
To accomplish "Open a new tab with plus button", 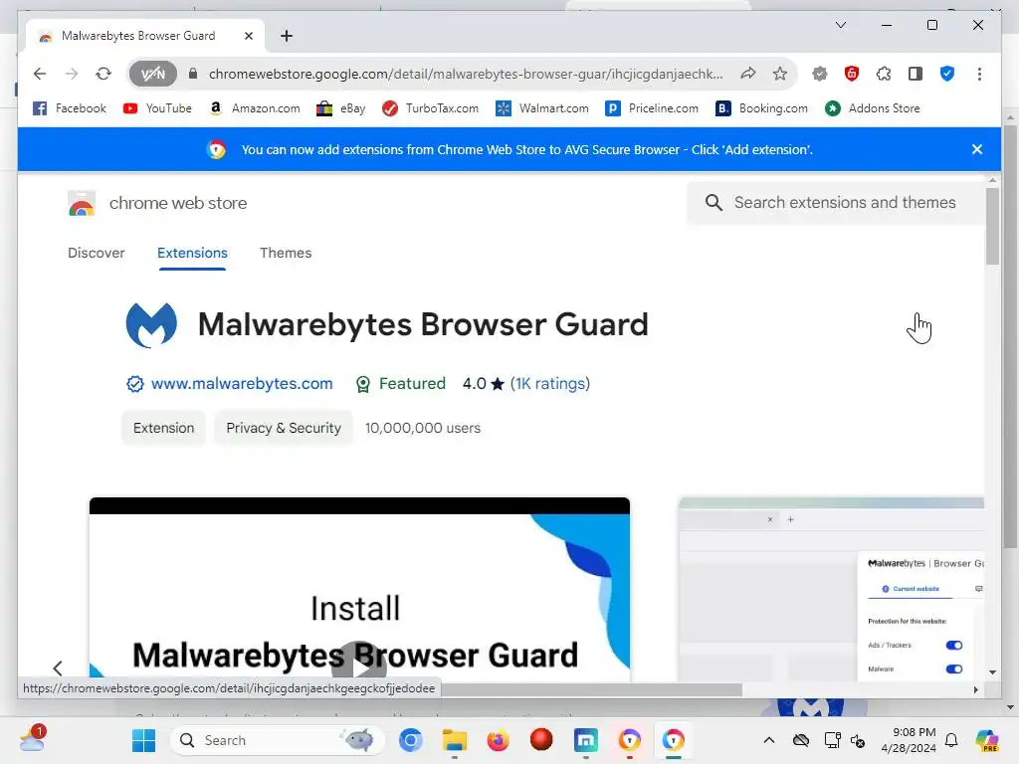I will [287, 36].
